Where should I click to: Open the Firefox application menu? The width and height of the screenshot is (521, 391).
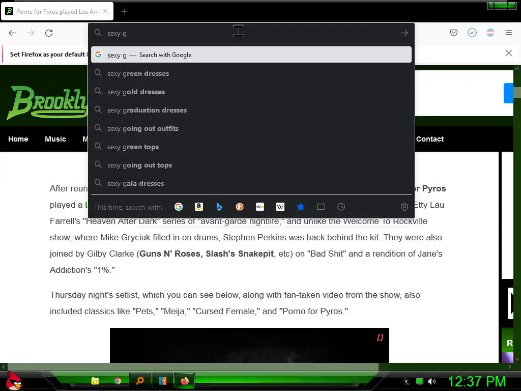[509, 33]
